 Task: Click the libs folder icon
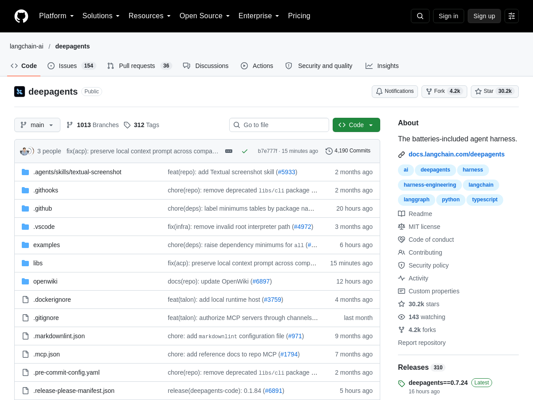(25, 263)
